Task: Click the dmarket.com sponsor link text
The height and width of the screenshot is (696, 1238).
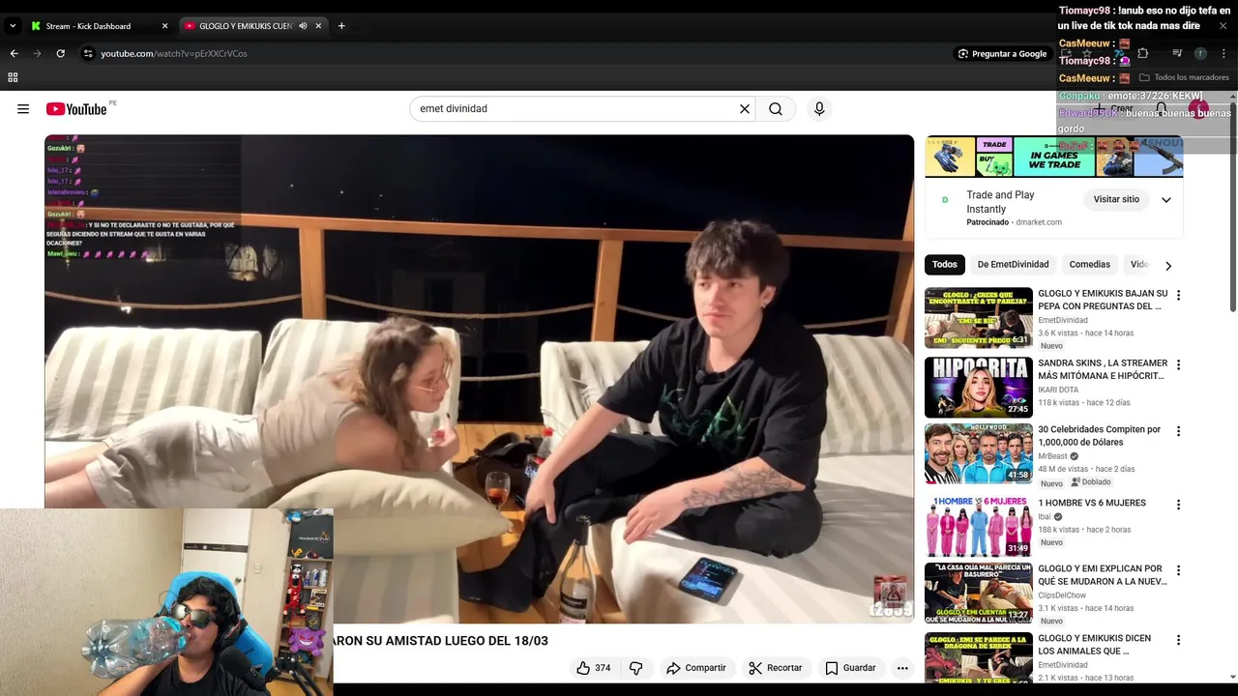Action: pos(1039,222)
